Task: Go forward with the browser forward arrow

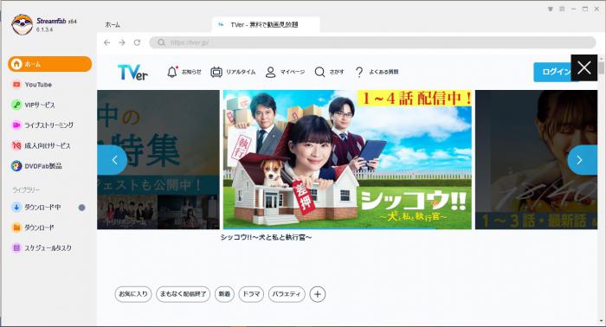Action: point(122,42)
